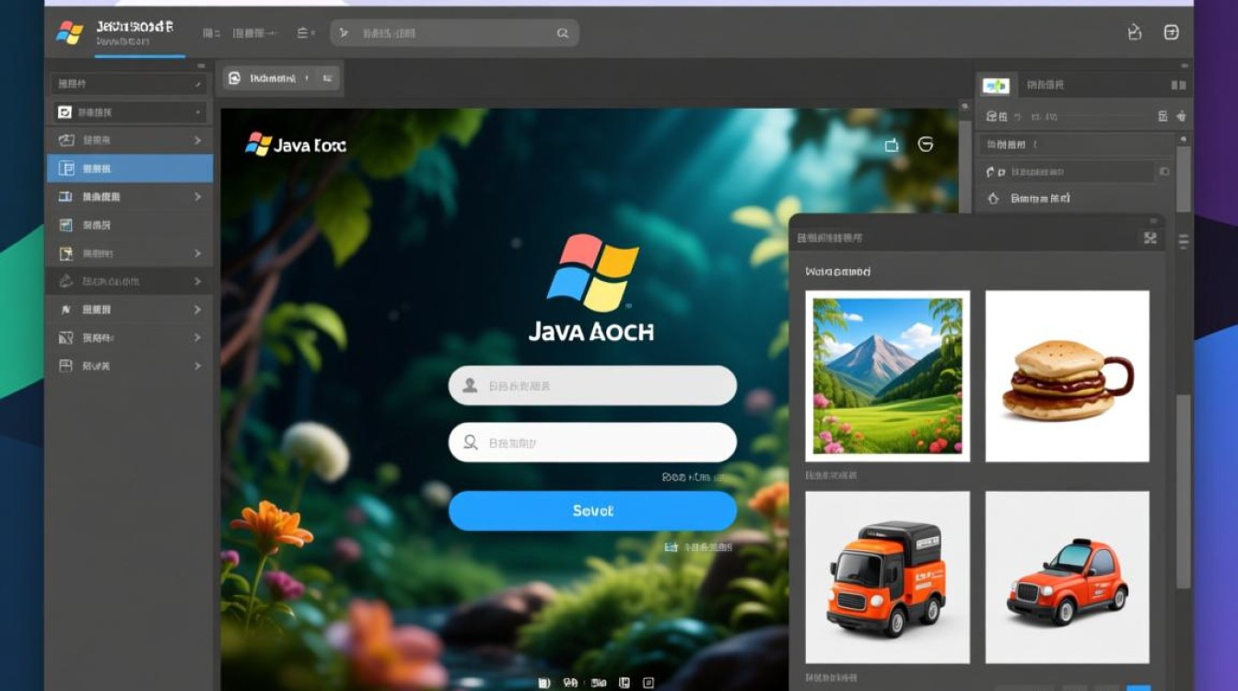Open the dropdown beside the sidebar's second row
Viewport: 1238px width, 691px height.
coord(197,112)
